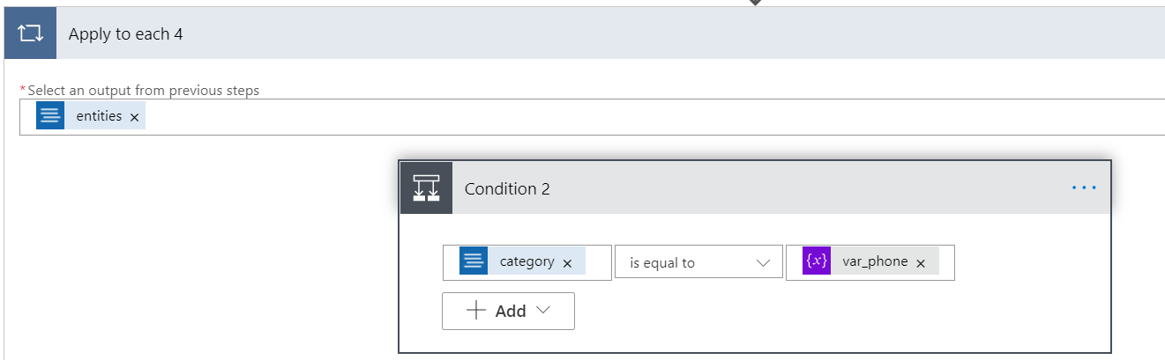The height and width of the screenshot is (360, 1165).
Task: Remove the var_phone token
Action: pos(921,262)
